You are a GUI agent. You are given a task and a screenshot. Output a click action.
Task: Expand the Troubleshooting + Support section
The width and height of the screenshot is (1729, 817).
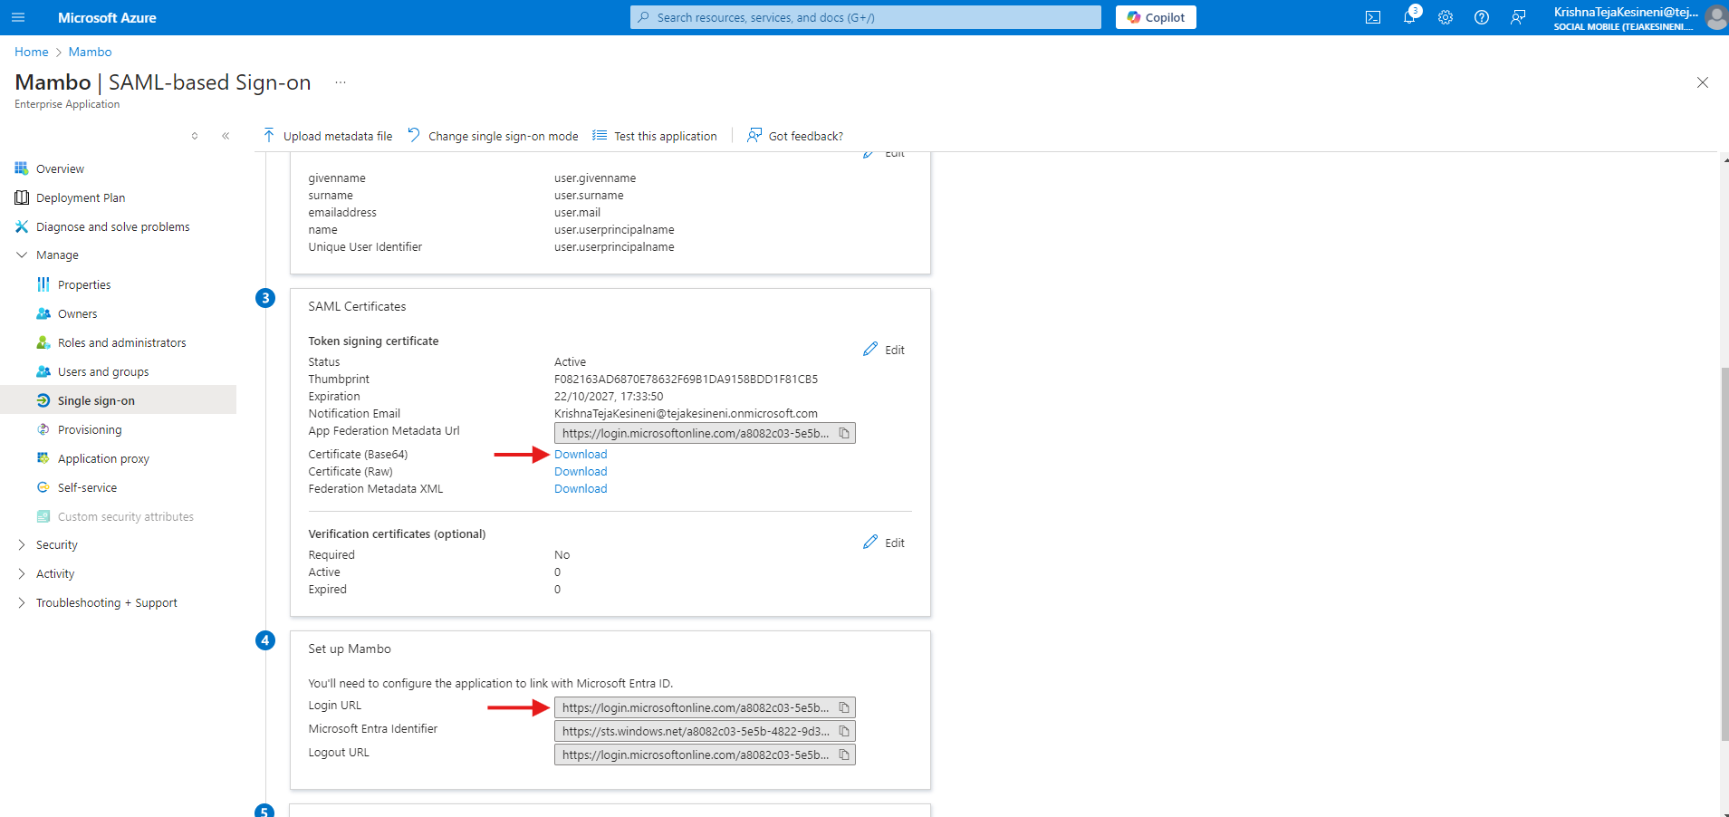point(22,603)
